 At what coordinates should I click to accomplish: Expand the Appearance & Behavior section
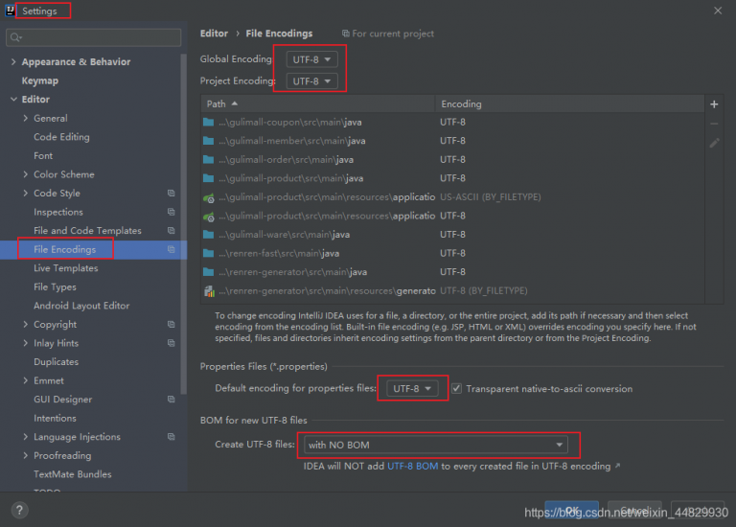click(x=12, y=62)
